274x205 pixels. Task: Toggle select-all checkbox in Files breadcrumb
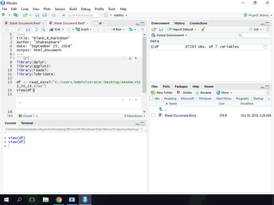click(151, 98)
